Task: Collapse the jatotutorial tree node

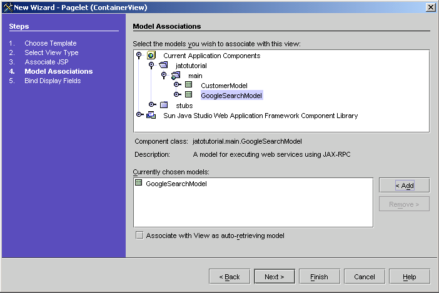Action: click(x=151, y=65)
